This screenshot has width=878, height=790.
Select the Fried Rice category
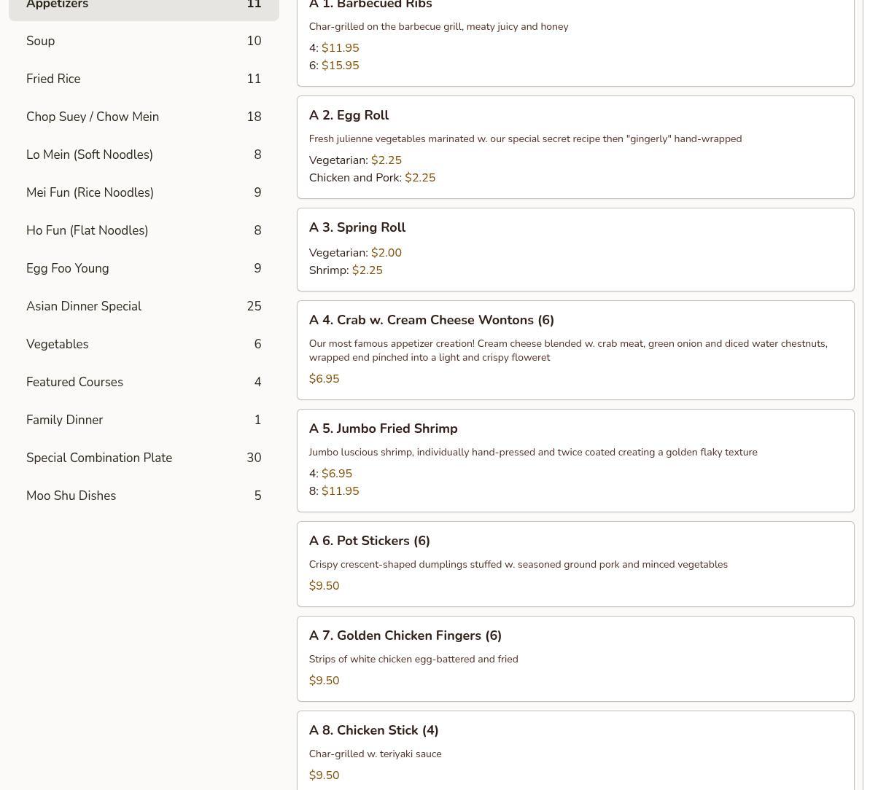[x=144, y=79]
